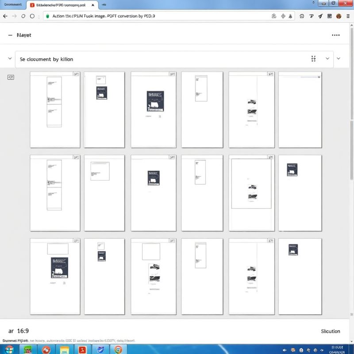Collapse the Nayet section with the minus icon
Image resolution: width=354 pixels, height=354 pixels.
10,35
